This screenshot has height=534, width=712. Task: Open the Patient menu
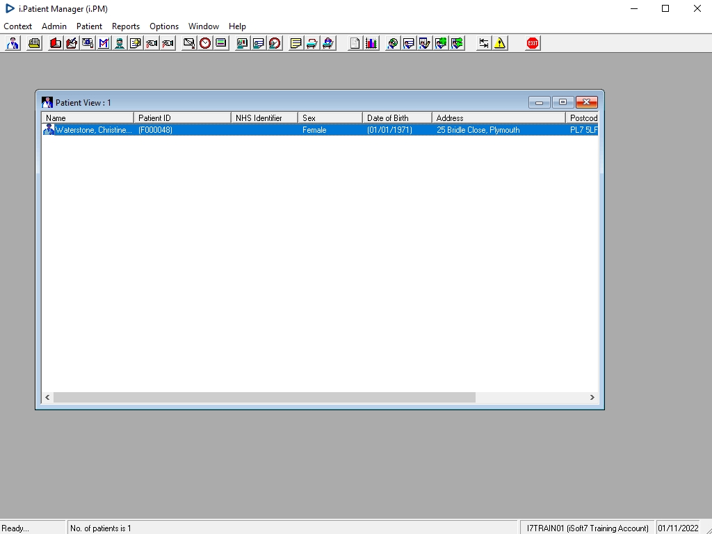[89, 26]
